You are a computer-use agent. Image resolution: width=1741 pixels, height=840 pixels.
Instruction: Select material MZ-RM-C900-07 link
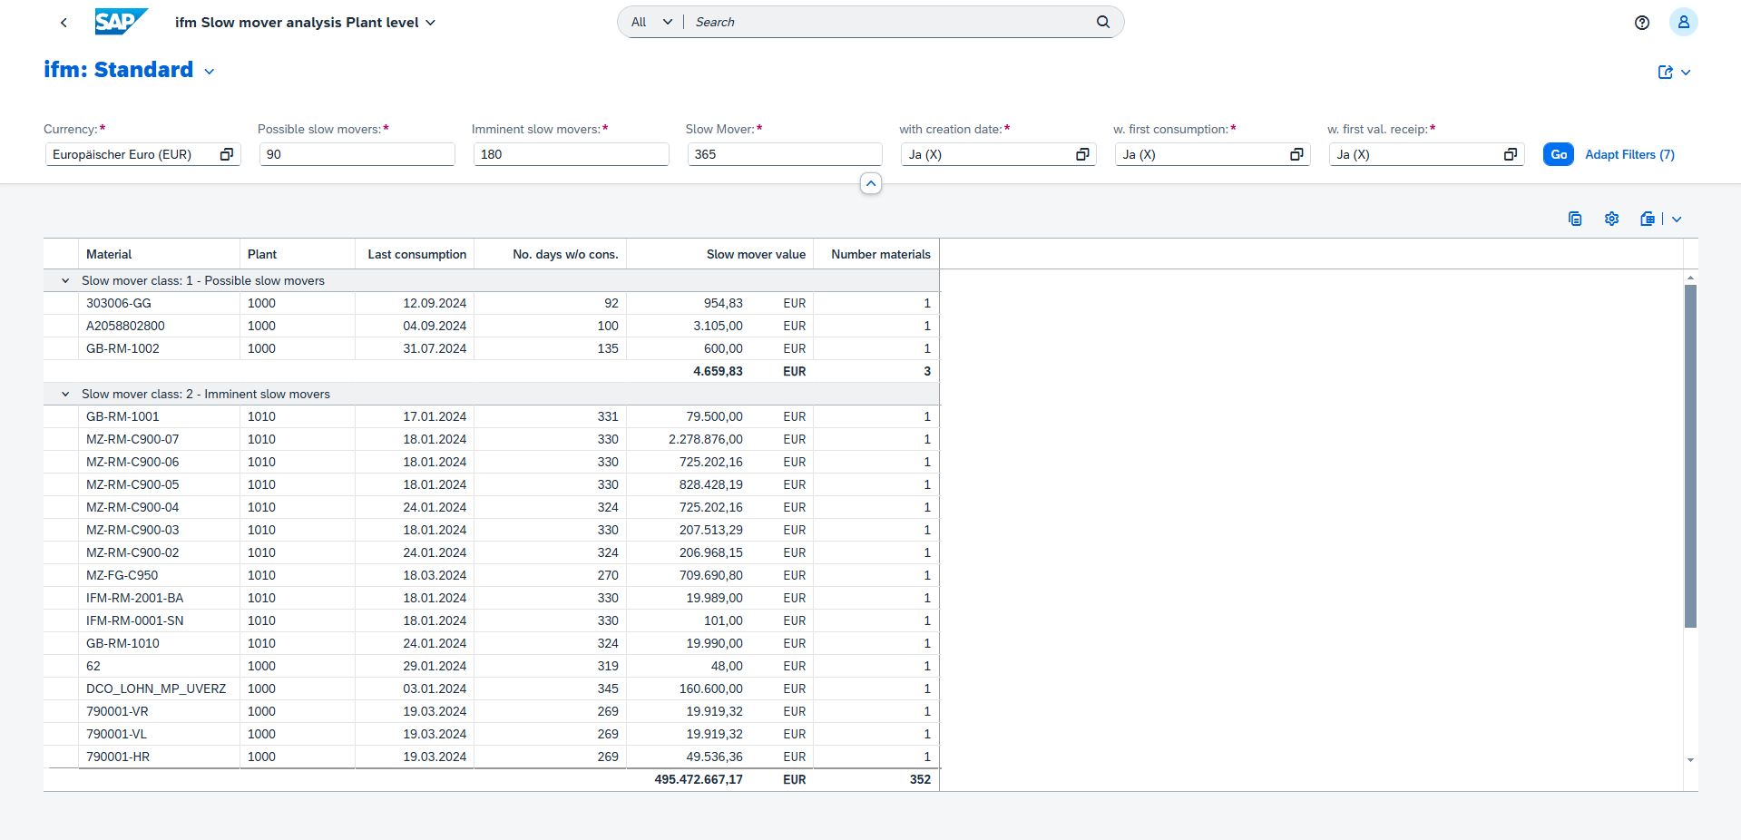132,439
